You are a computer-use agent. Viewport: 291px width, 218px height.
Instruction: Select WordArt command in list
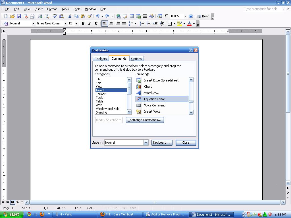(162, 93)
